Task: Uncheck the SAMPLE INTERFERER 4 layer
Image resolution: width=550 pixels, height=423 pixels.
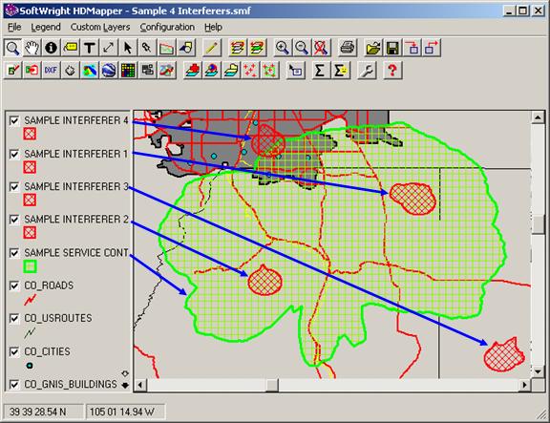Action: click(x=14, y=120)
